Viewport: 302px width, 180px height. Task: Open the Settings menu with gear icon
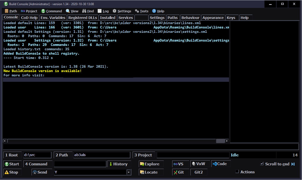coord(122,11)
